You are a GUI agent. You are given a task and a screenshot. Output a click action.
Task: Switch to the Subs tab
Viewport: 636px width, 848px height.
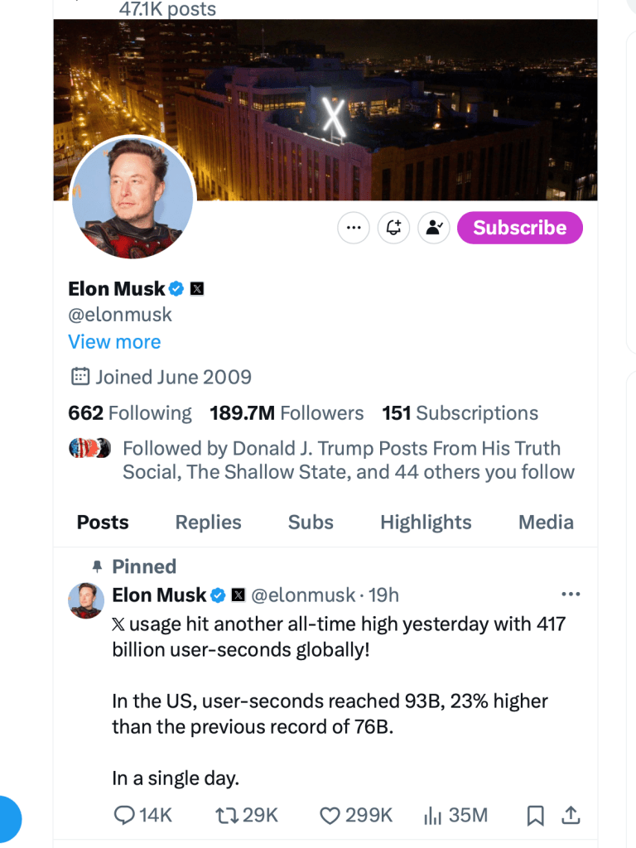click(311, 523)
